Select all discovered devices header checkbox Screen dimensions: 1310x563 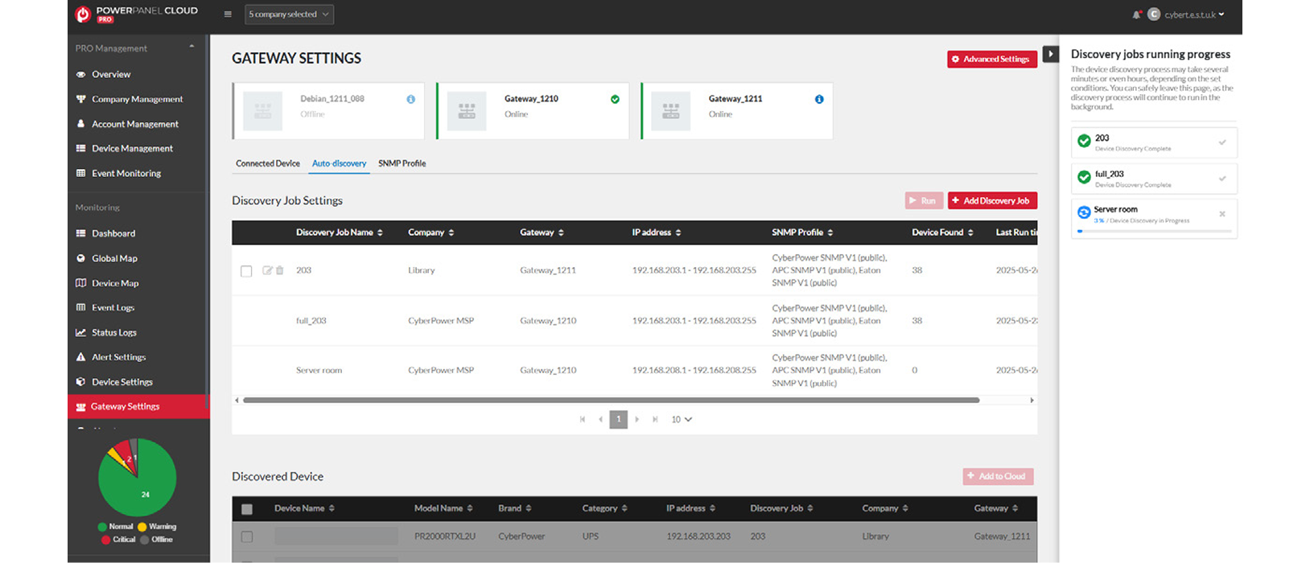(247, 509)
